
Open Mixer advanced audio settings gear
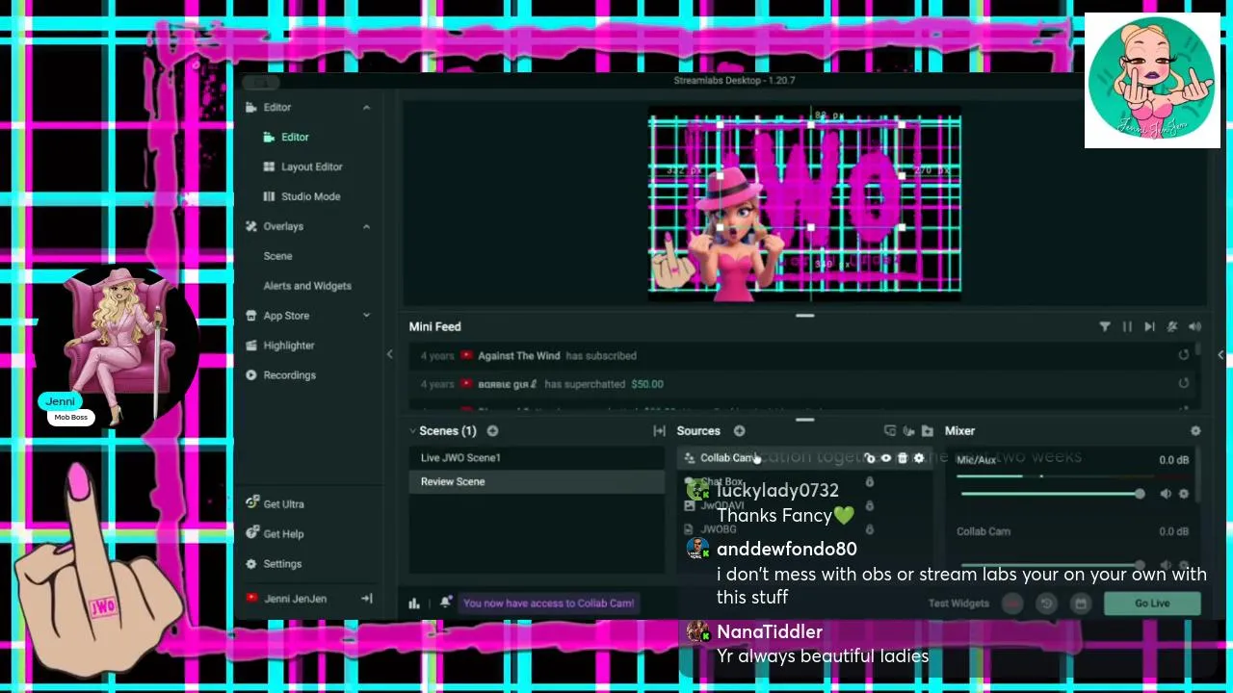(1195, 431)
